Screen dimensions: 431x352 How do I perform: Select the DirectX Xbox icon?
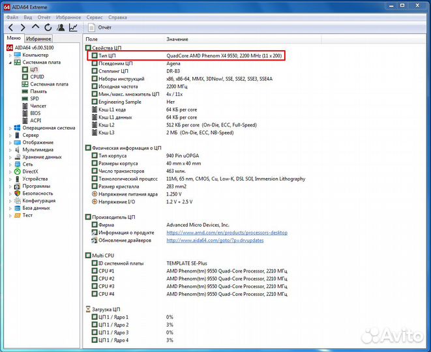[18, 171]
